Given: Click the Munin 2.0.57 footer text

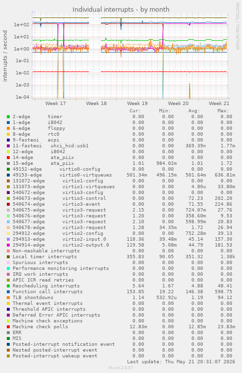Looking at the screenshot, I should click(121, 368).
